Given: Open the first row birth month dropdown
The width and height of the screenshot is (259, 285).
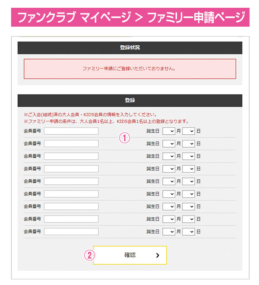Looking at the screenshot, I should coord(169,131).
